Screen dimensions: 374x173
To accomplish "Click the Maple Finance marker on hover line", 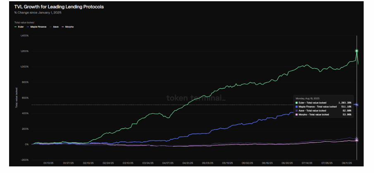I will (357, 105).
